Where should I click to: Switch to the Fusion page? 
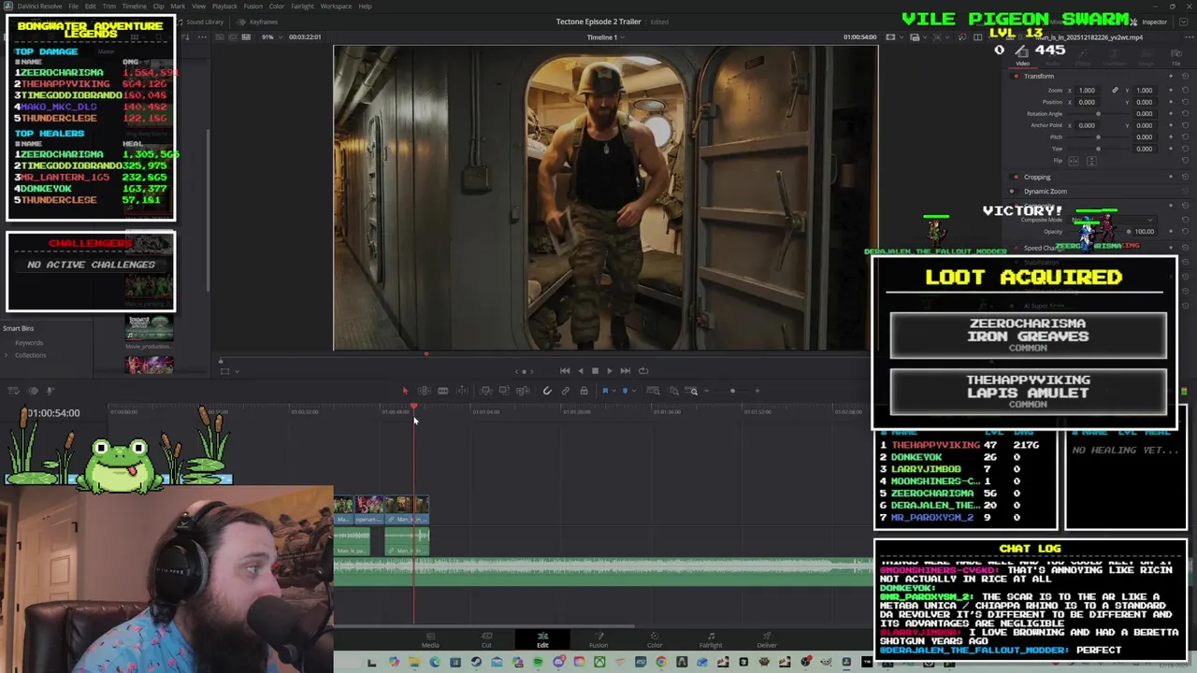[x=598, y=640]
